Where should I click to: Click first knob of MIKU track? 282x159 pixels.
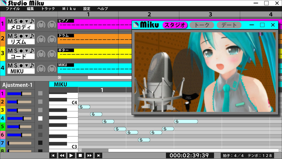tap(41, 69)
